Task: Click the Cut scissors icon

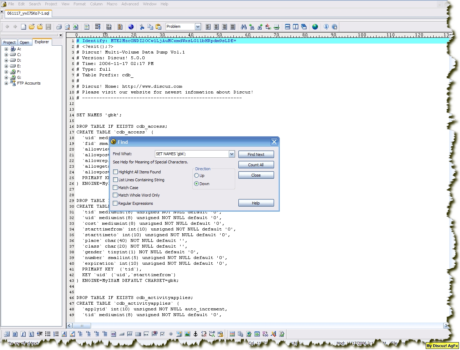Action: point(142,27)
